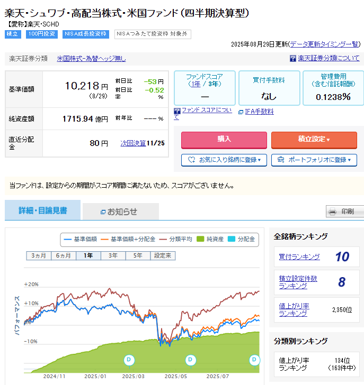Click the question mark icon beside 楽天証券分類について
364x385 pixels.
(292, 58)
